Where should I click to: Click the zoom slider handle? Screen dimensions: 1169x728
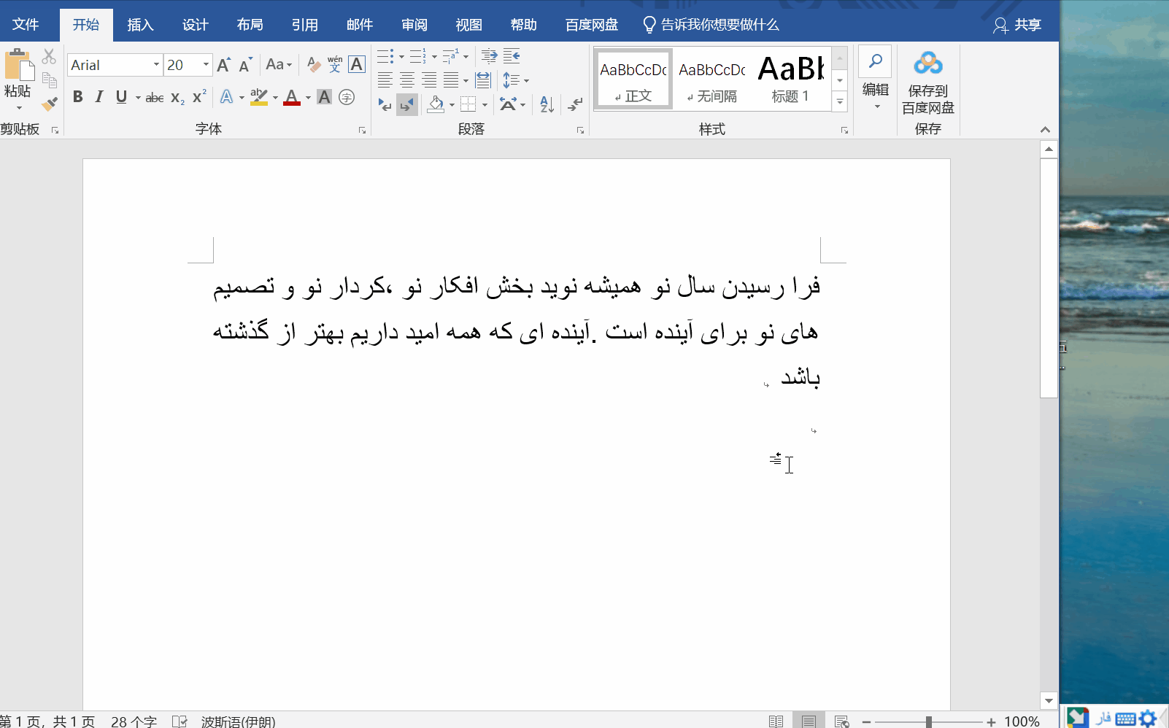(928, 721)
